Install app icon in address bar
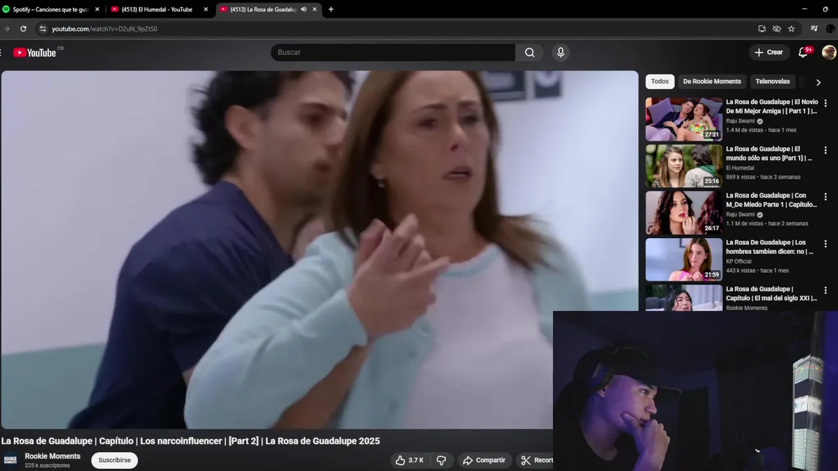Viewport: 838px width, 471px height. 762,29
